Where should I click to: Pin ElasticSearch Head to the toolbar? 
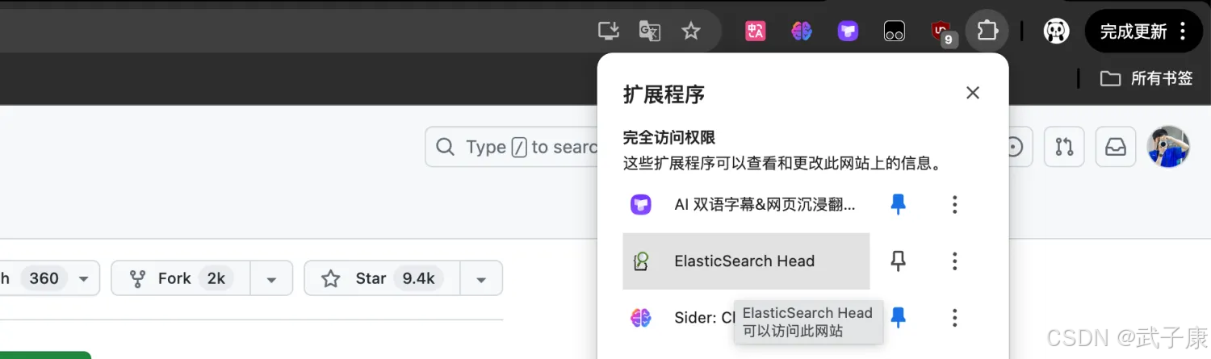898,261
